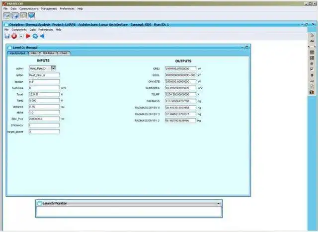Open the Components menu
The width and height of the screenshot is (318, 232).
pyautogui.click(x=19, y=30)
